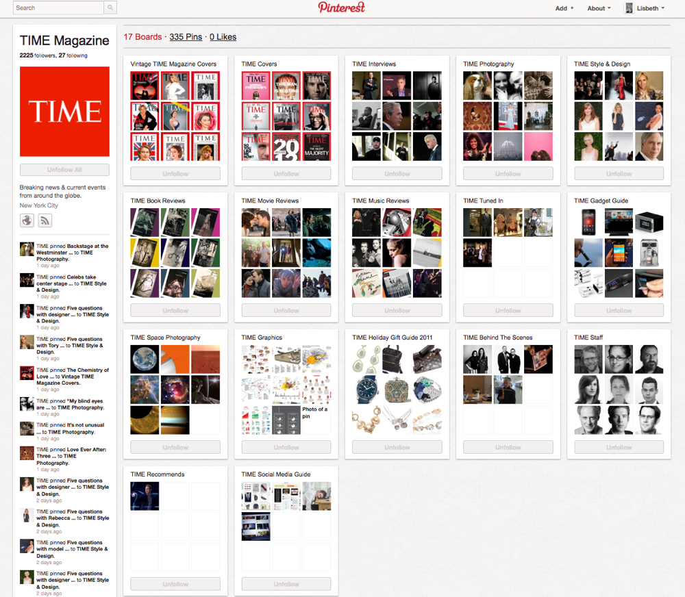Open the TIME Photography board title

tap(488, 64)
